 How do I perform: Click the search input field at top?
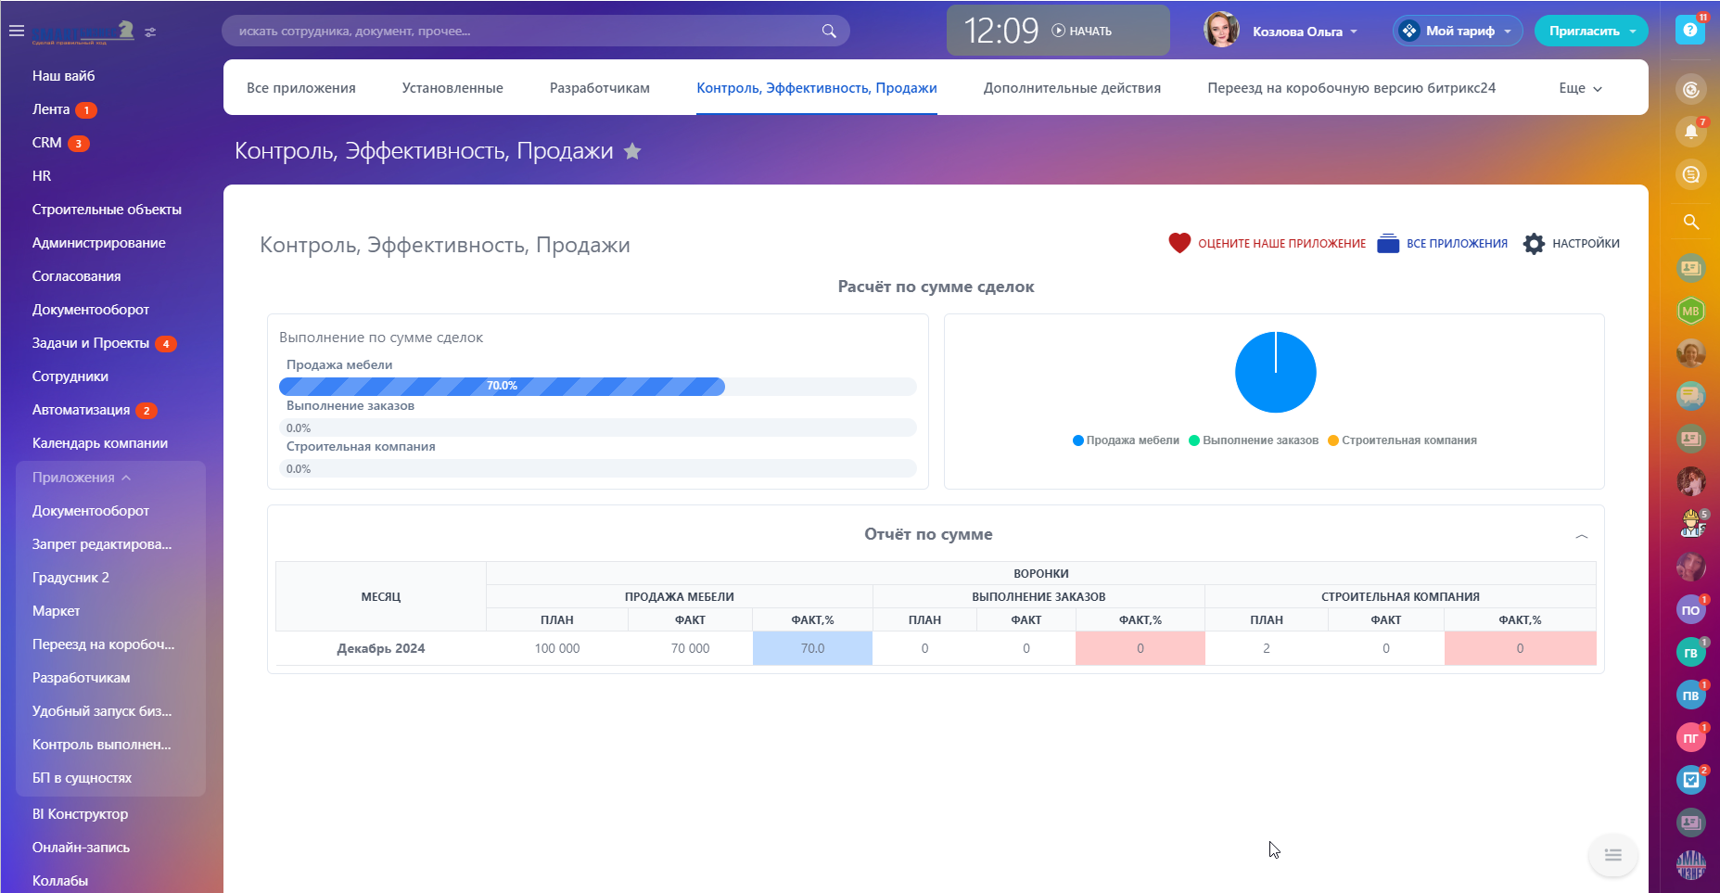point(519,31)
